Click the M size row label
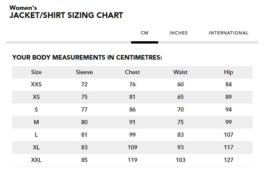Screen dimensions: 264x170 click(36, 122)
